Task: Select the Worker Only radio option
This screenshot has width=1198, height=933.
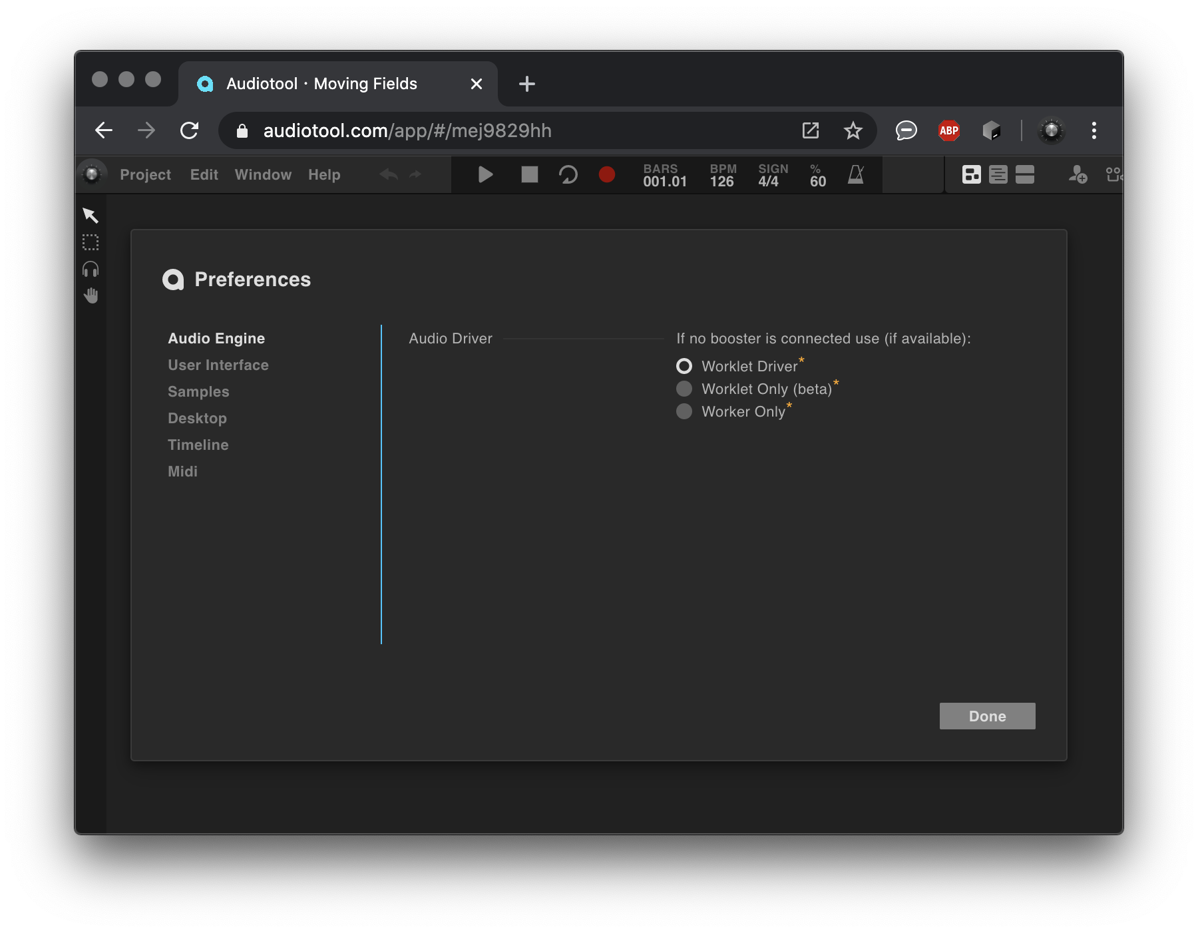Action: pyautogui.click(x=684, y=411)
